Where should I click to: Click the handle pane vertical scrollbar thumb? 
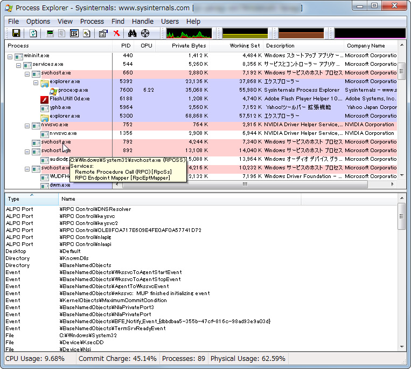pyautogui.click(x=401, y=216)
